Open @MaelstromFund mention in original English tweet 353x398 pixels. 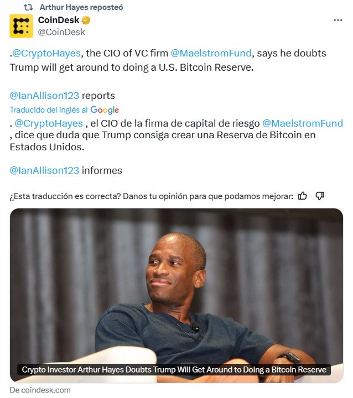point(211,53)
